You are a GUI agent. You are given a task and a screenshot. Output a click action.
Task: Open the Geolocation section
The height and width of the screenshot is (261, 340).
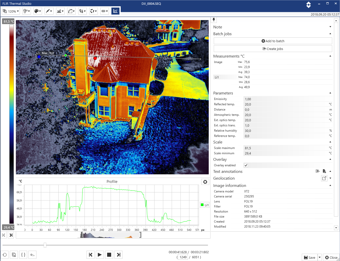click(x=330, y=178)
